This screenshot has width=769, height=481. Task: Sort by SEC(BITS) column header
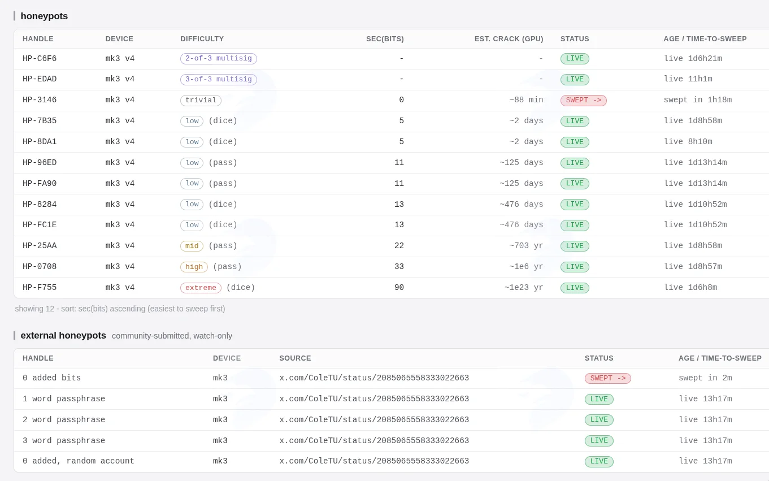[x=385, y=39]
